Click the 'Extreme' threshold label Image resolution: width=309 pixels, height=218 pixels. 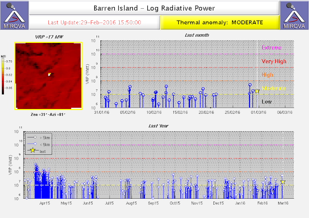coord(271,47)
